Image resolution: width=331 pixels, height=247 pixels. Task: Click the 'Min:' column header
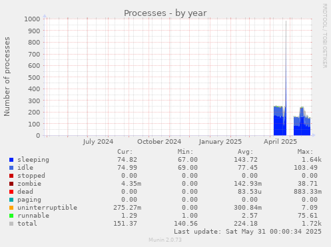pyautogui.click(x=185, y=152)
